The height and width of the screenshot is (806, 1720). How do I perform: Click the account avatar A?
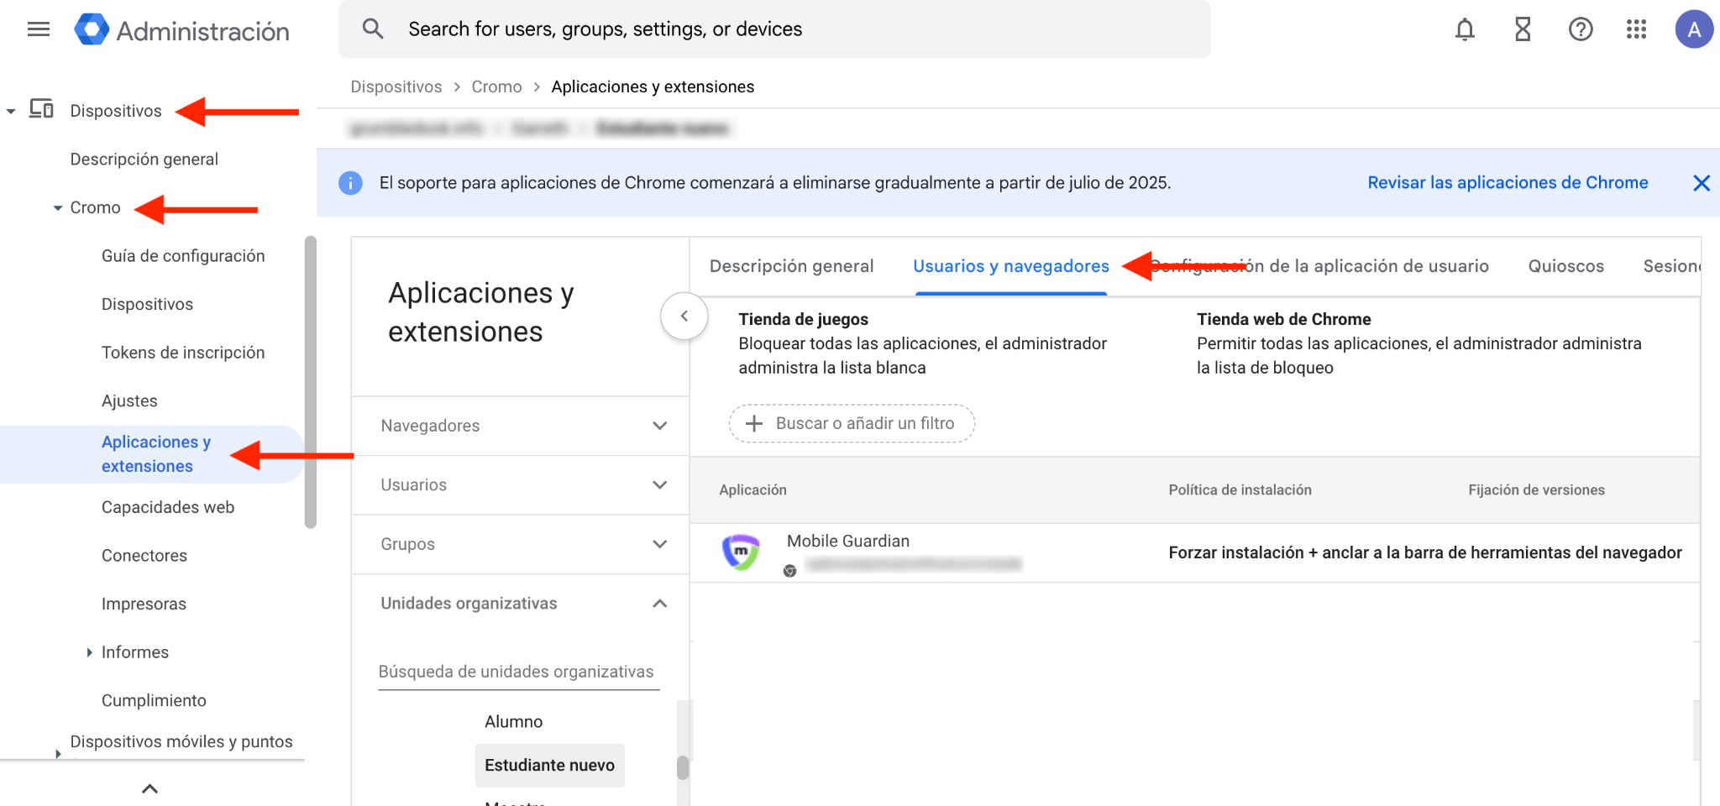click(1693, 30)
